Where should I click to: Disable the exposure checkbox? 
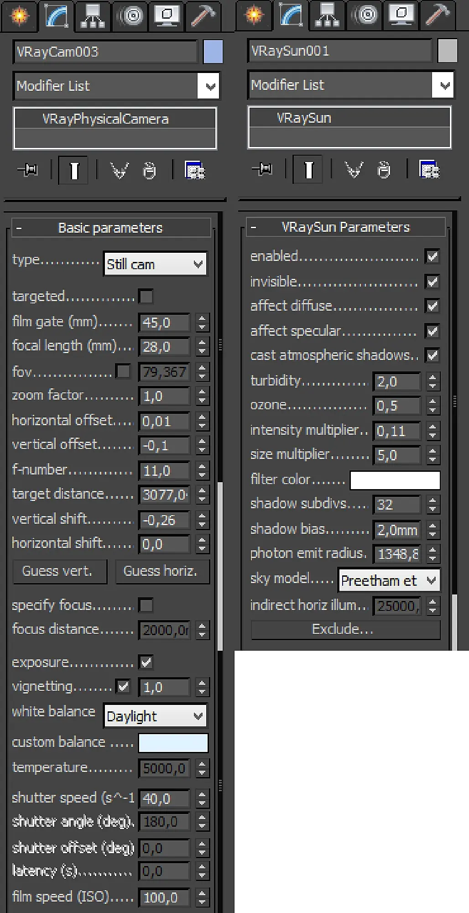click(146, 663)
